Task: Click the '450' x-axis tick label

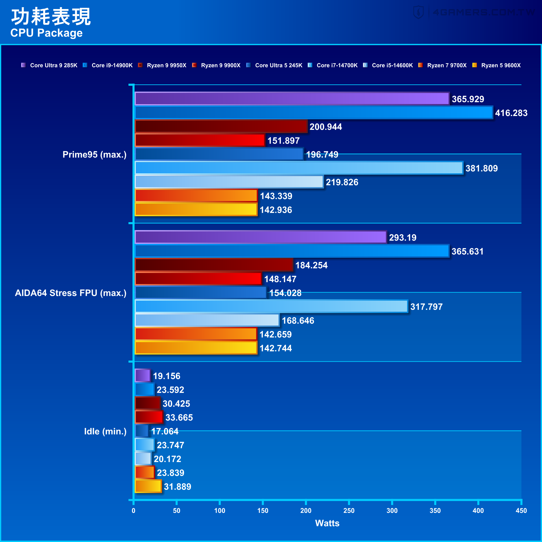Action: pyautogui.click(x=521, y=510)
